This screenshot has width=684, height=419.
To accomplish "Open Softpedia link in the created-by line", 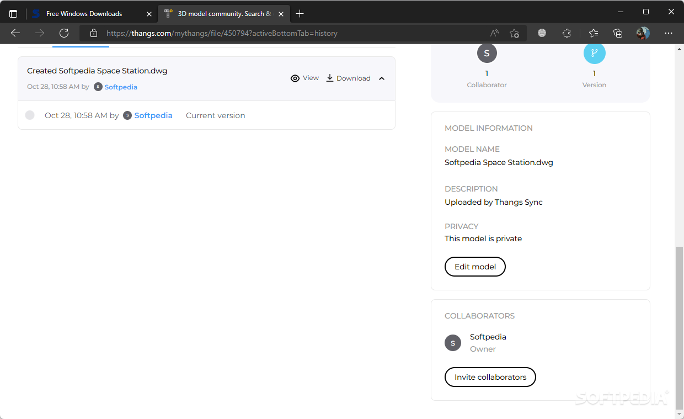I will [x=121, y=87].
